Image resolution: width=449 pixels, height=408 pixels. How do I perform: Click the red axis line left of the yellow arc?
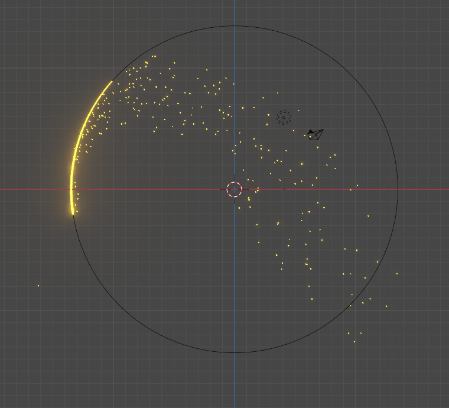pyautogui.click(x=35, y=189)
